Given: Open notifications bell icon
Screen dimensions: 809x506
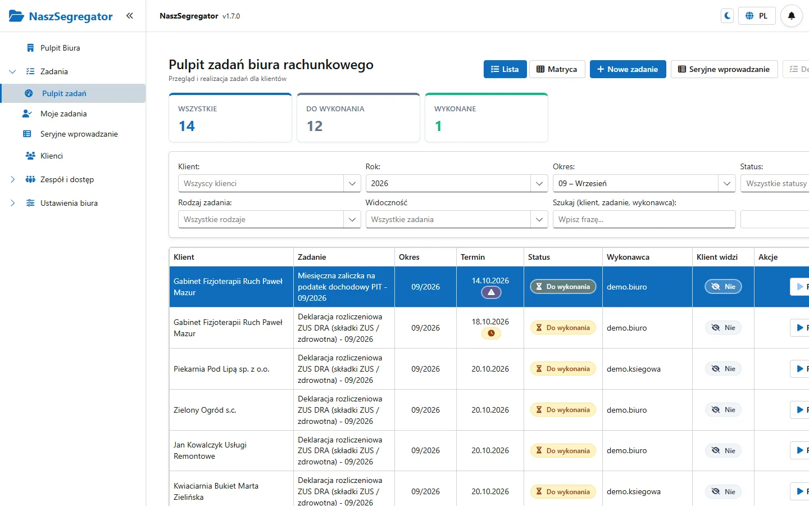Looking at the screenshot, I should coord(792,16).
